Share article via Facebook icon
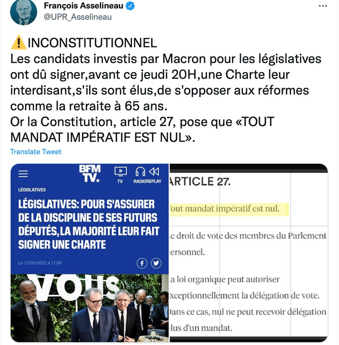This screenshot has width=339, height=345. coord(142,263)
